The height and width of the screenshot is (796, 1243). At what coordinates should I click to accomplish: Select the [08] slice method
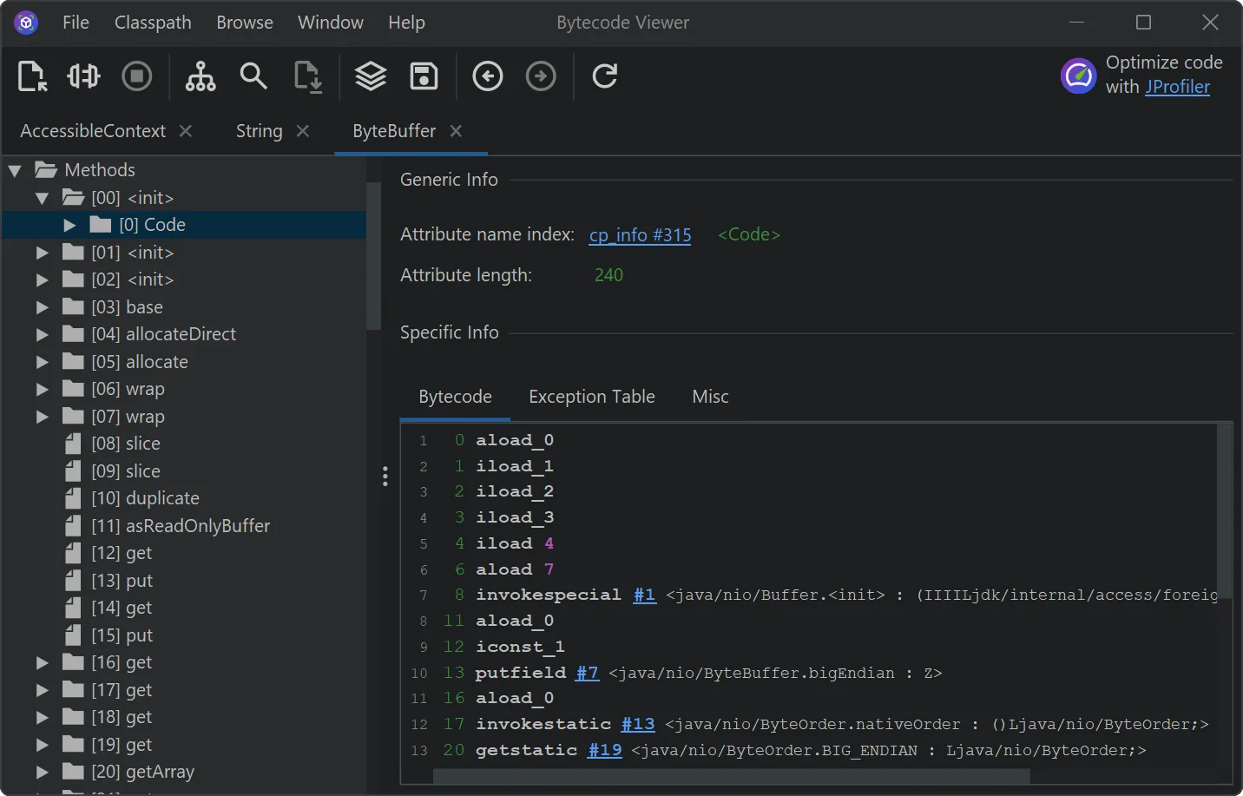coord(126,444)
